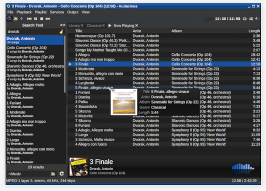Viewport: 266px width, 191px height.
Task: Select '1 Moderato' playlist row
Action: (164, 69)
